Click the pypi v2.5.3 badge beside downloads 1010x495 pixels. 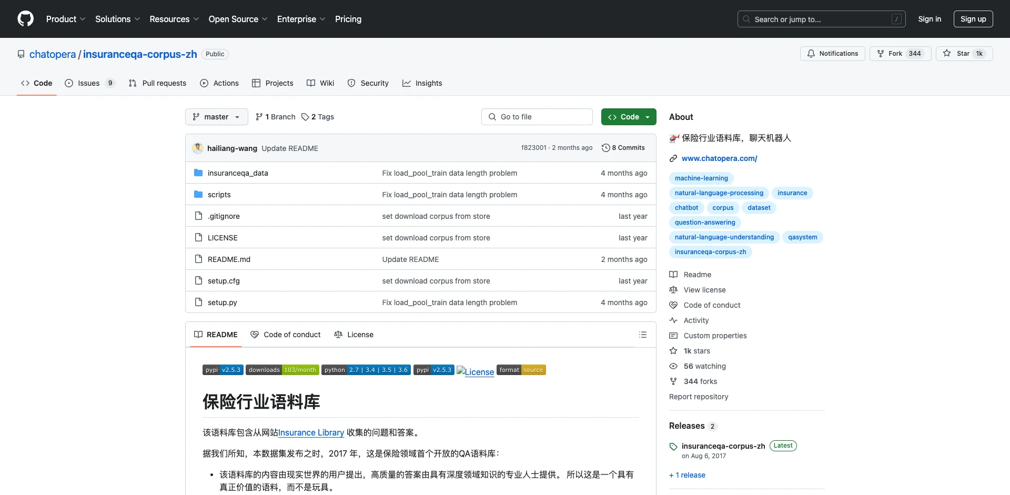point(223,370)
